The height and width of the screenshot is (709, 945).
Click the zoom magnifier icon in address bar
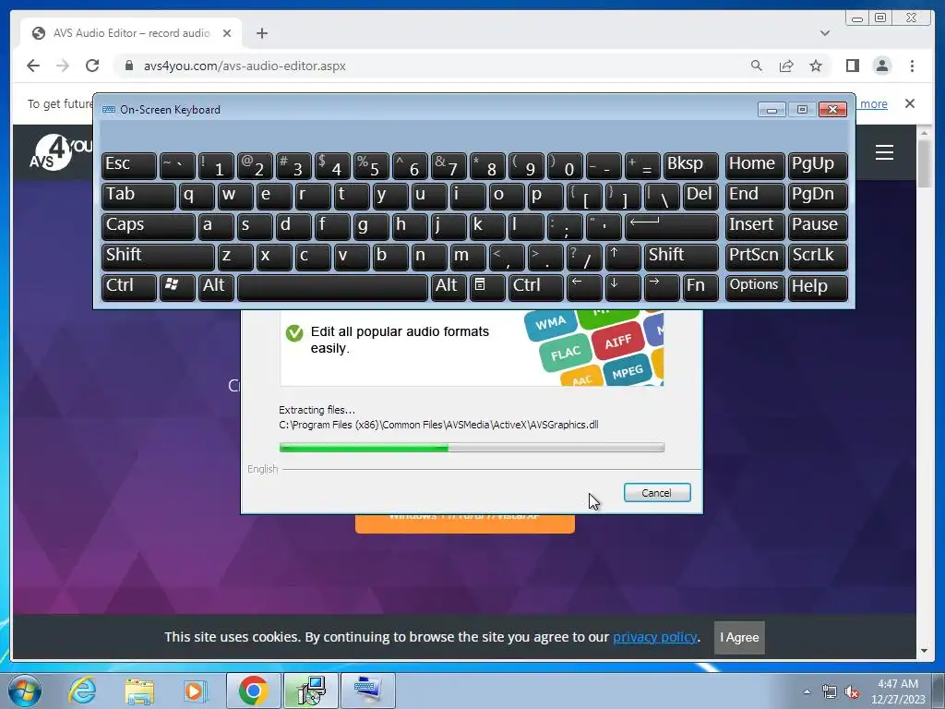(757, 66)
